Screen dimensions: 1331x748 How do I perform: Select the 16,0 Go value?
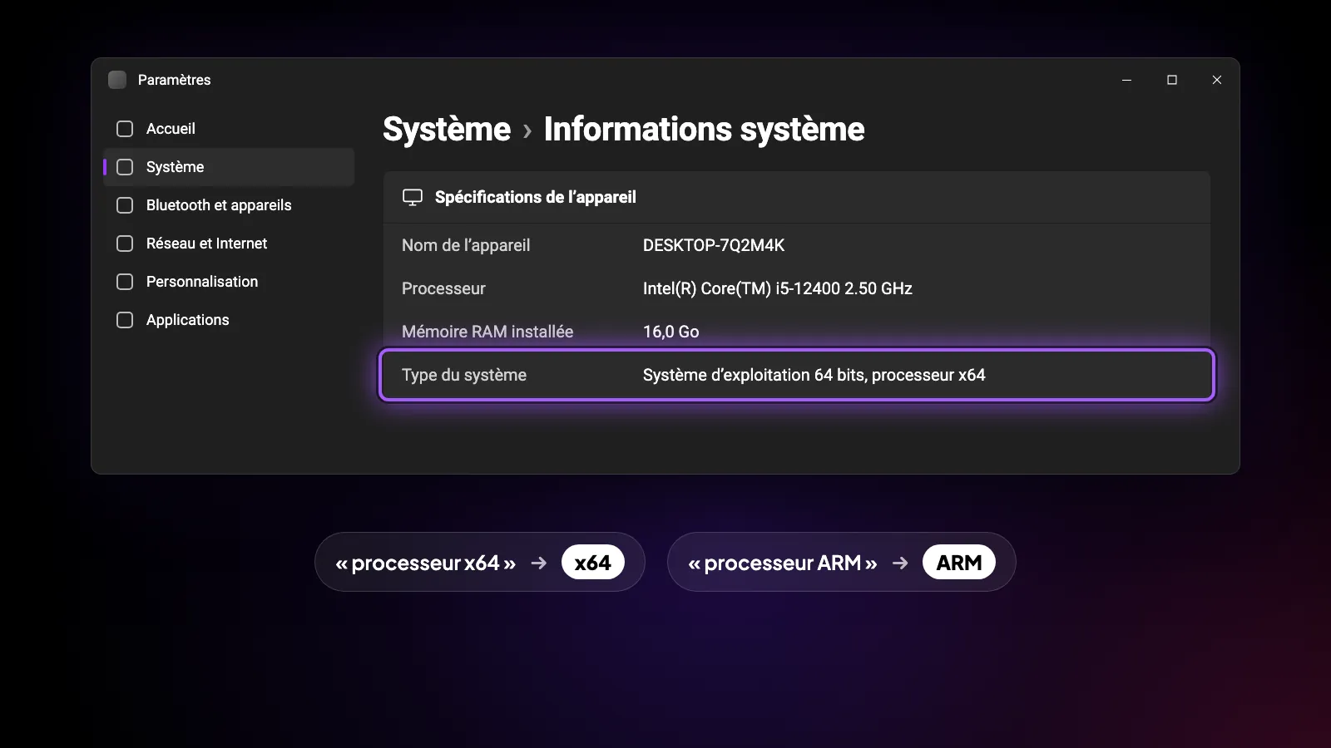click(x=671, y=332)
